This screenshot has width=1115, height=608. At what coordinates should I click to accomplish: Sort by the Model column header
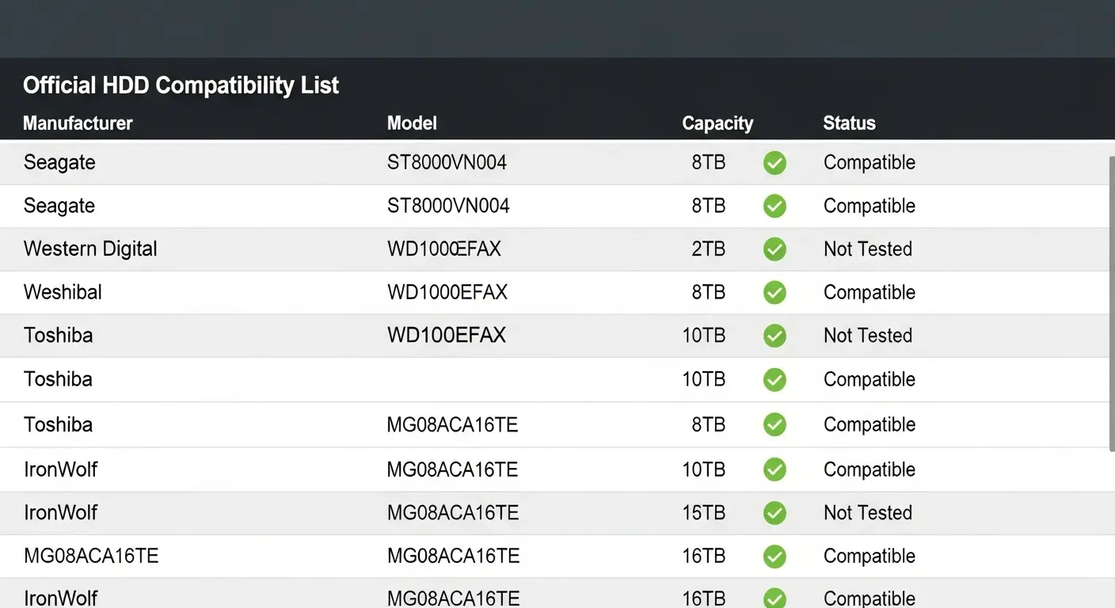pos(412,123)
